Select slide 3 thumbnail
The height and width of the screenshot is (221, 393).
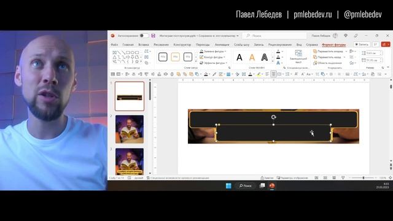point(130,161)
